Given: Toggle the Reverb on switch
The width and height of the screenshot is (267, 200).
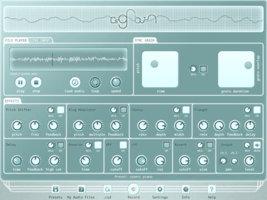Looking at the screenshot, I should tap(210, 145).
